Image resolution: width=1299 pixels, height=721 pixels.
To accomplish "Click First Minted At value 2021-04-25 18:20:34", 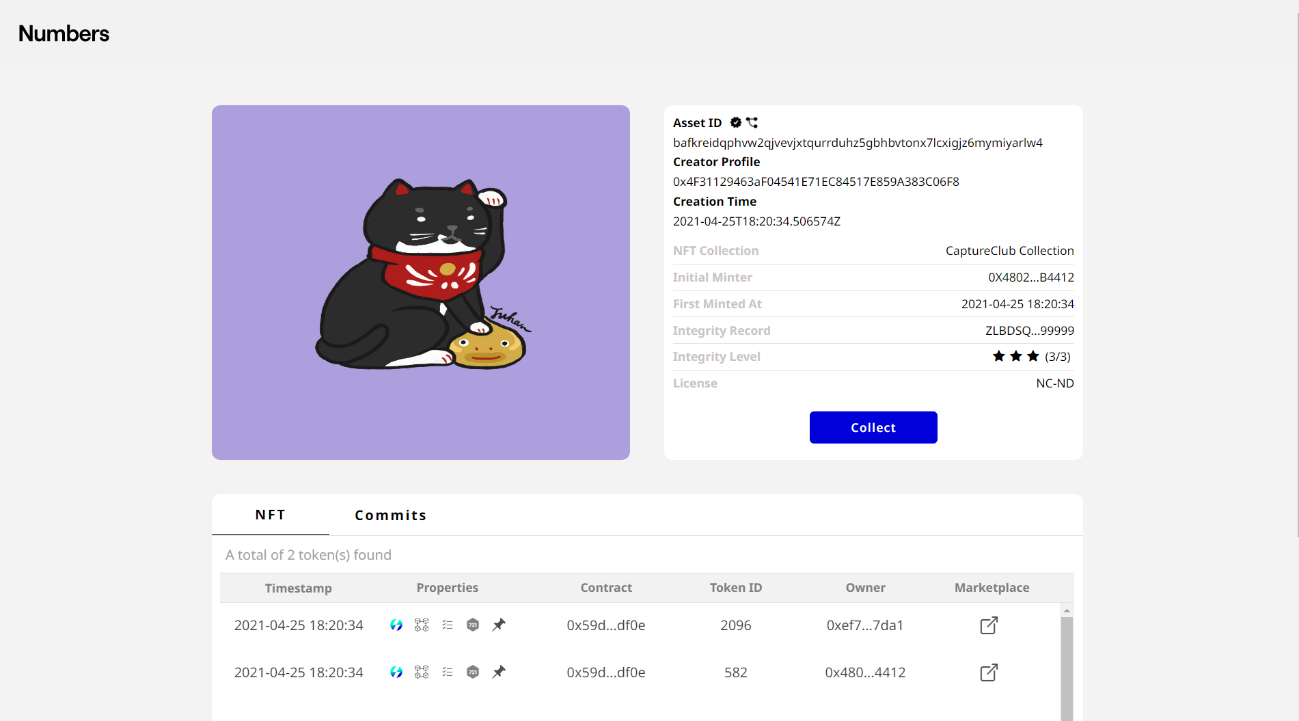I will (1017, 304).
